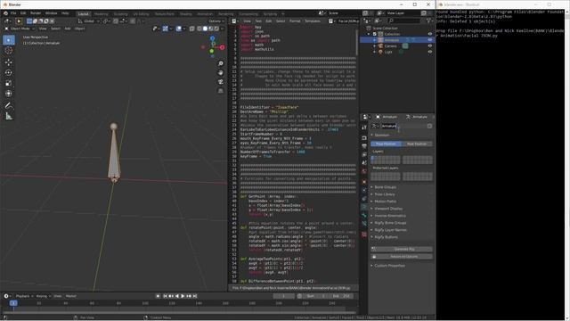Viewport: 570px width, 321px height.
Task: Click the outliner search field
Action: click(x=403, y=21)
